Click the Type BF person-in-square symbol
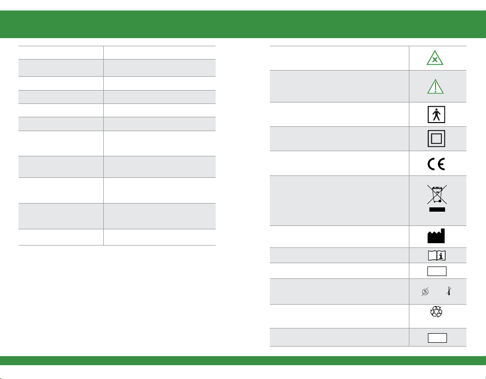Screen dimensions: 486x379 pos(436,114)
